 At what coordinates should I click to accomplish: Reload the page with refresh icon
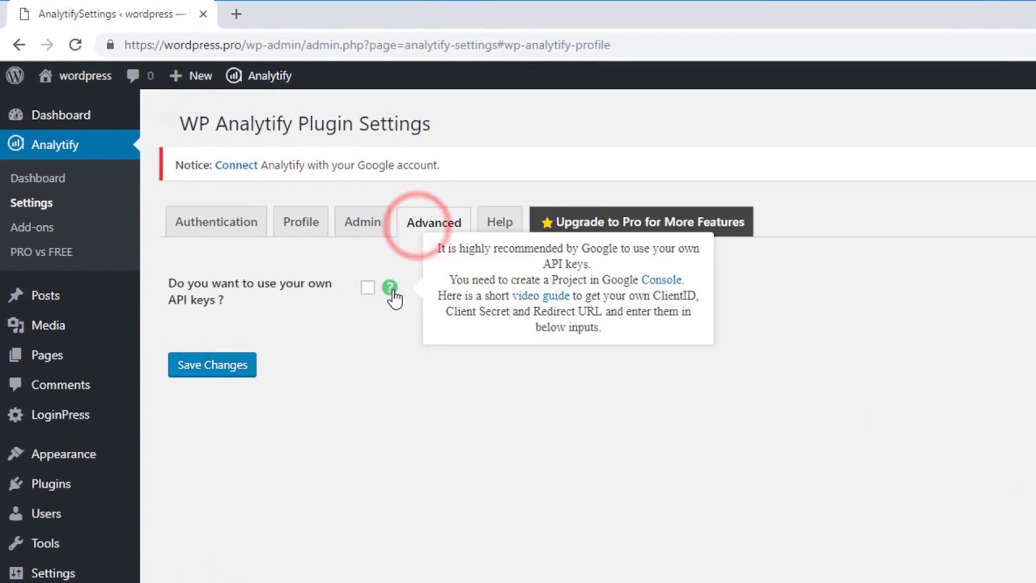(75, 45)
